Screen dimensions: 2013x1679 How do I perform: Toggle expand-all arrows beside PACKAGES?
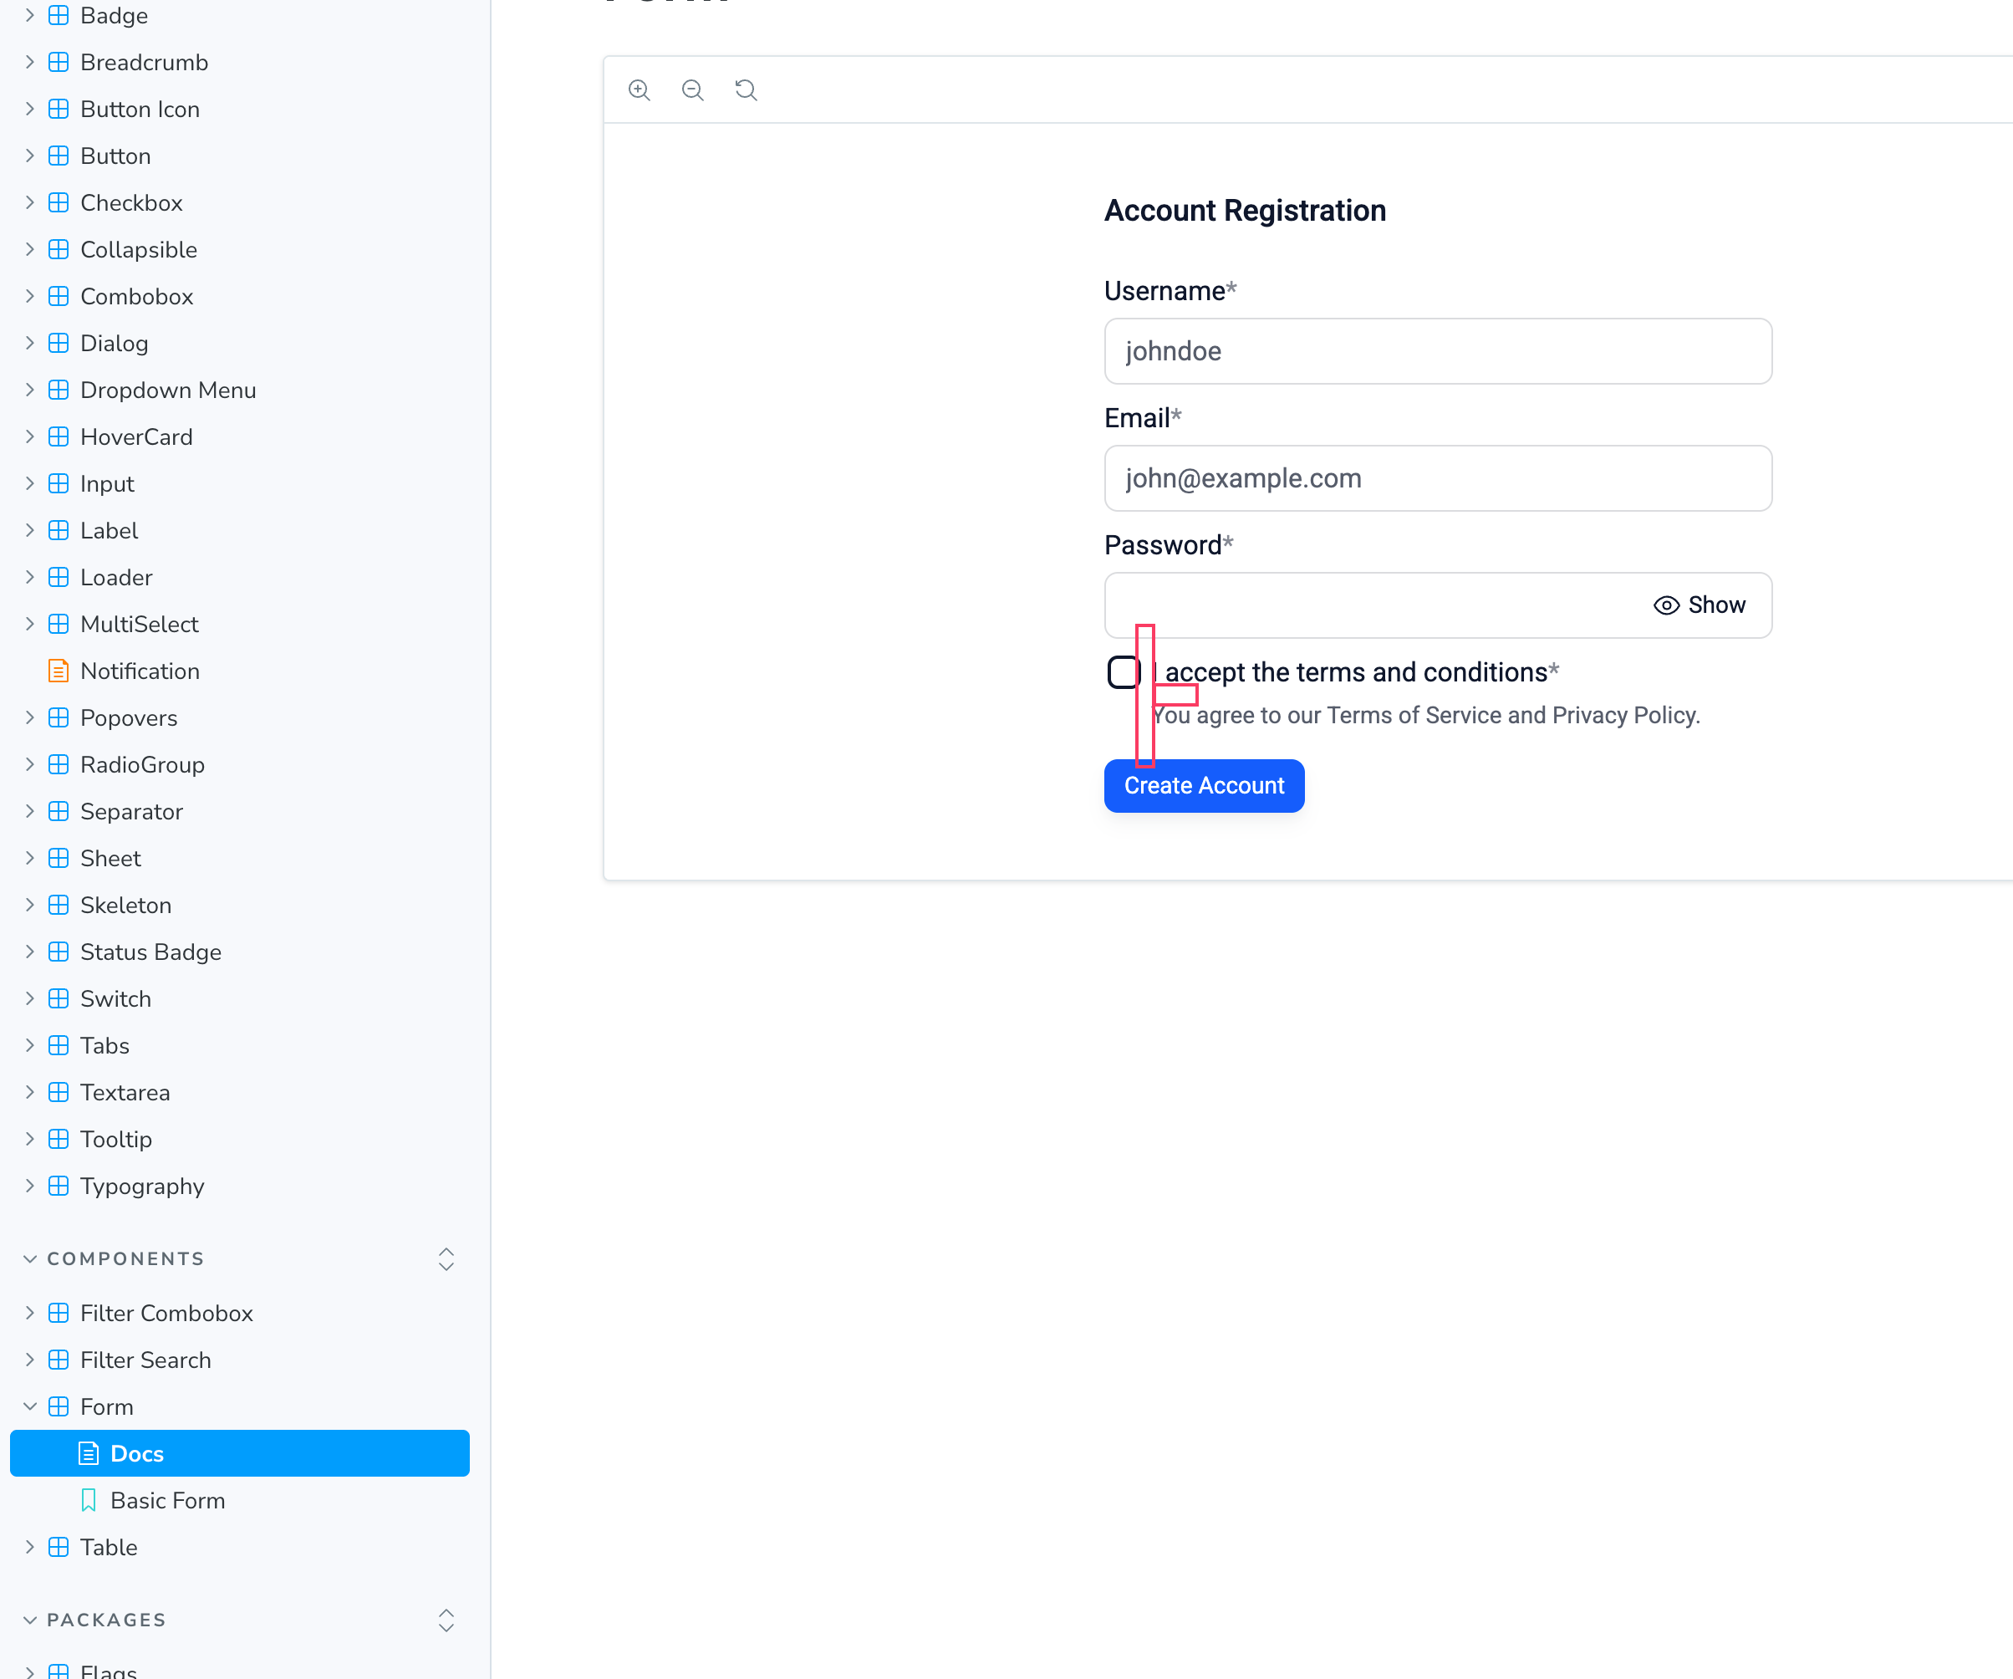446,1620
